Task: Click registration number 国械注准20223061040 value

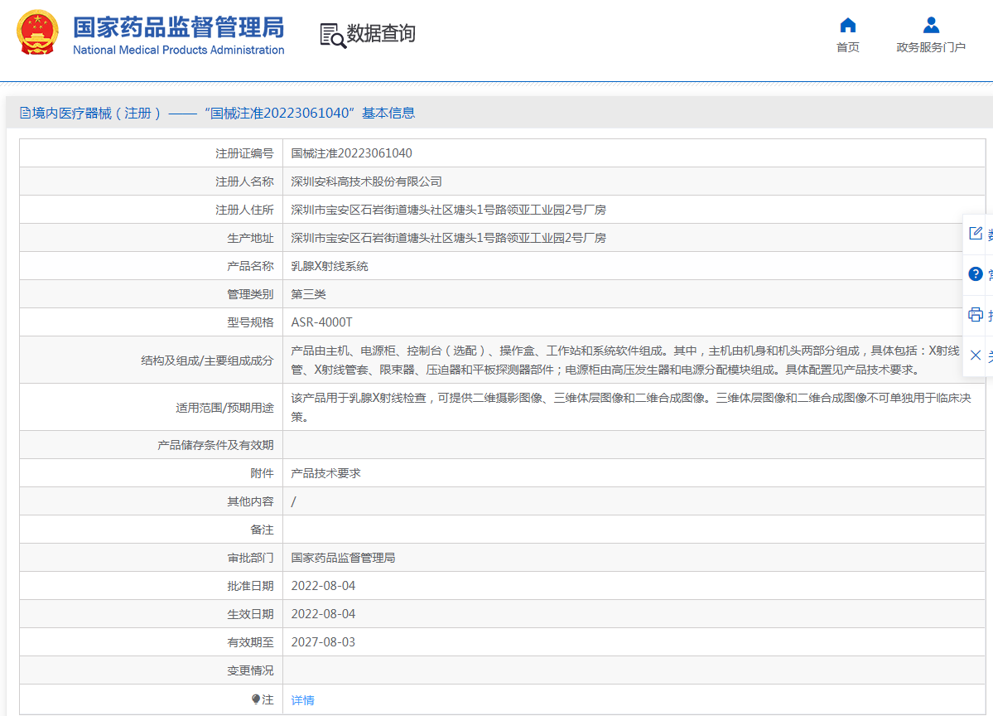Action: pos(351,153)
